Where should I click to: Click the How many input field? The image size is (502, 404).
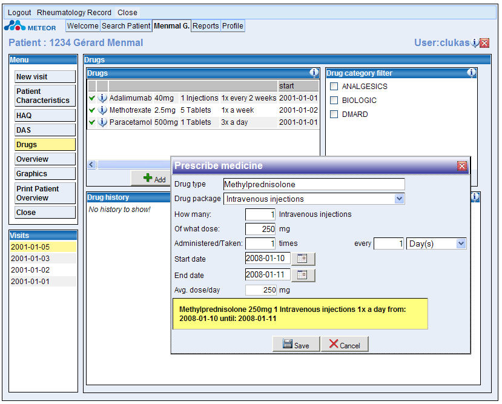[x=260, y=214]
